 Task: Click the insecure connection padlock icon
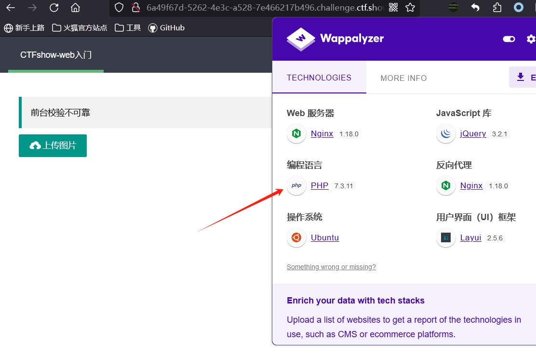click(136, 8)
